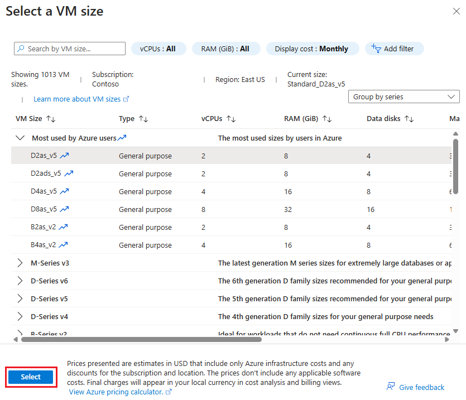Collapse the Most used by Azure users section
466x400 pixels.
click(x=20, y=138)
